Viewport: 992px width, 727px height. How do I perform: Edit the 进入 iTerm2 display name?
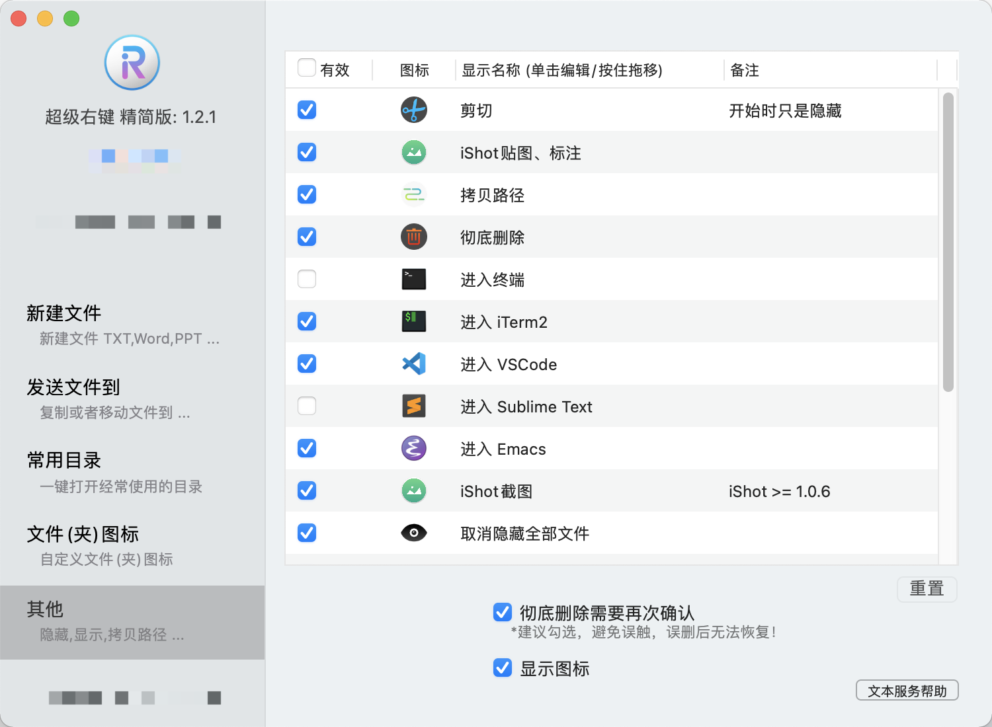[x=504, y=322]
